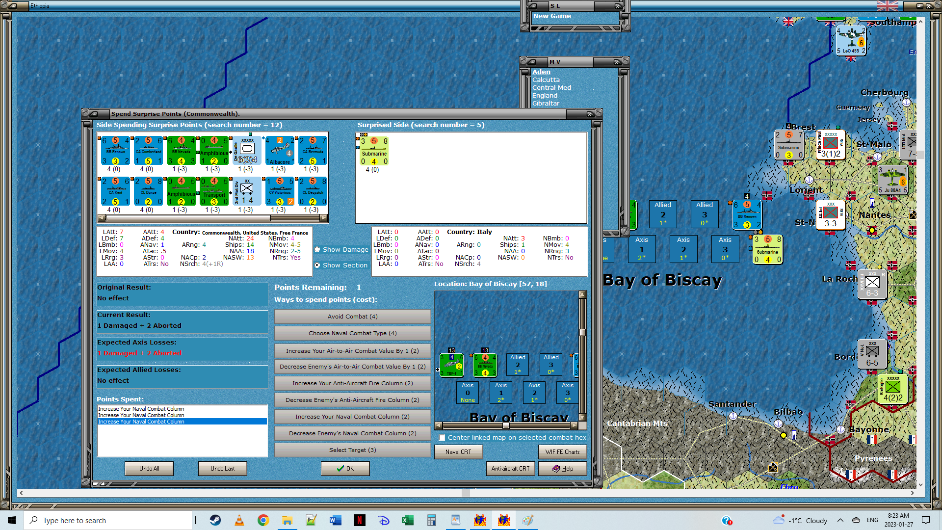Select the BB Nevada battleship counter

(x=181, y=151)
